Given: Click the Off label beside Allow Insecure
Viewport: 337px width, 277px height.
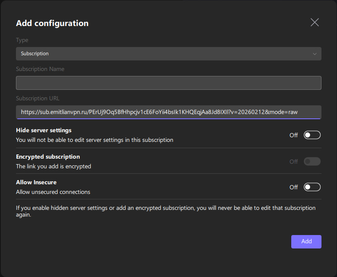Looking at the screenshot, I should 293,187.
